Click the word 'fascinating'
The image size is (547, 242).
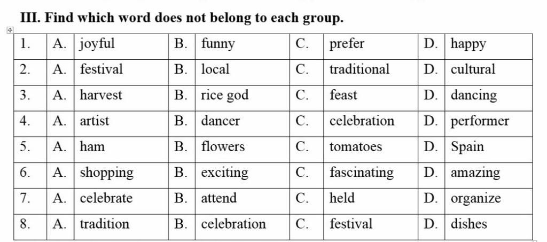tap(362, 173)
